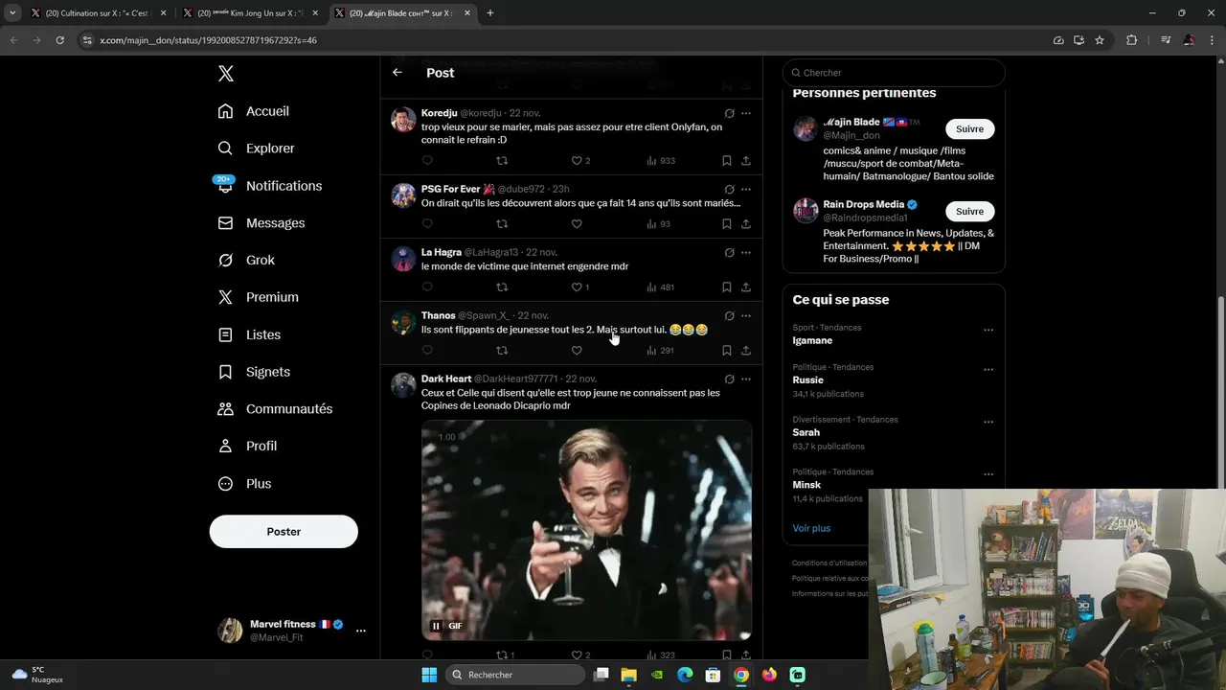Open a new browser tab
The height and width of the screenshot is (690, 1226).
[x=490, y=13]
